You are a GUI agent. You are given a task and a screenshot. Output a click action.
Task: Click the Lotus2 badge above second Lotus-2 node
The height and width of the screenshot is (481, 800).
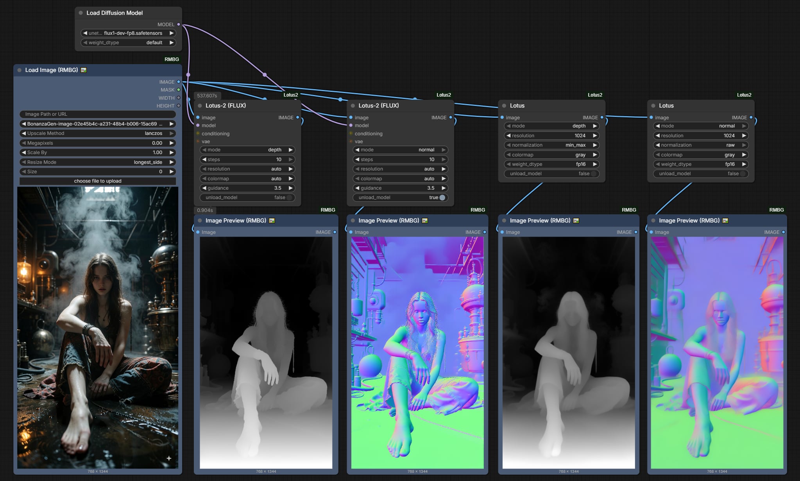444,95
